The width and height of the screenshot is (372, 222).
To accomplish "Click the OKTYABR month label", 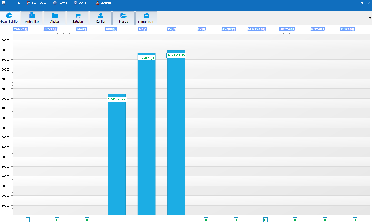I will (x=287, y=29).
